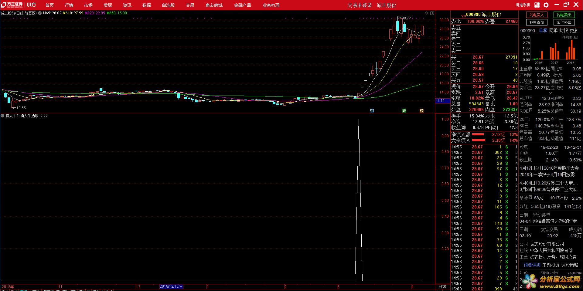Click highlighted date 2018/12/12/三 on time axis

click(x=171, y=286)
